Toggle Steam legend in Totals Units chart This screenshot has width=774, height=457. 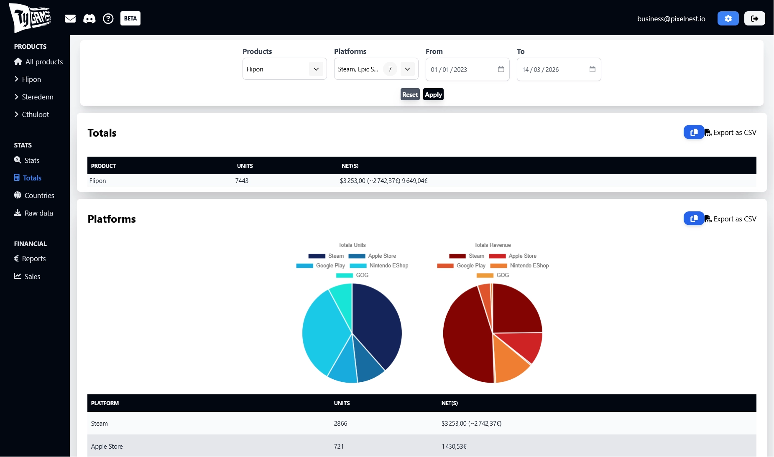326,256
